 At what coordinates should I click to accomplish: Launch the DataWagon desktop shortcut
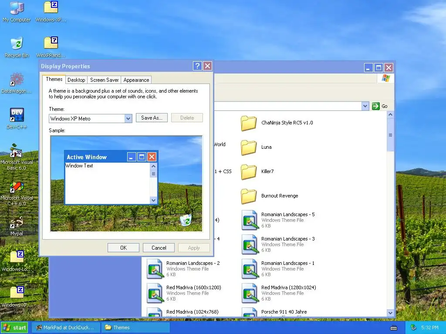(x=17, y=83)
